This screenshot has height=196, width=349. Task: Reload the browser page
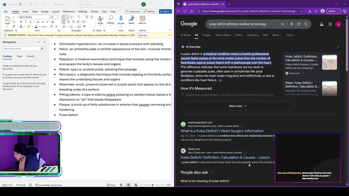coord(185,11)
